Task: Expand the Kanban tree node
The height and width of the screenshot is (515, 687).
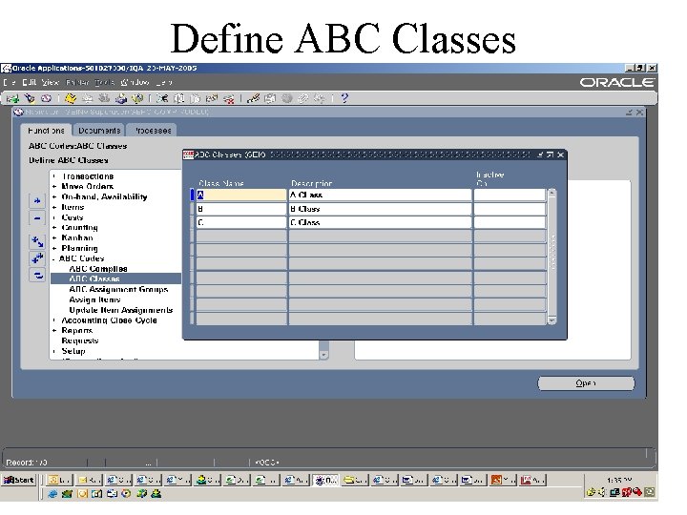Action: point(54,237)
